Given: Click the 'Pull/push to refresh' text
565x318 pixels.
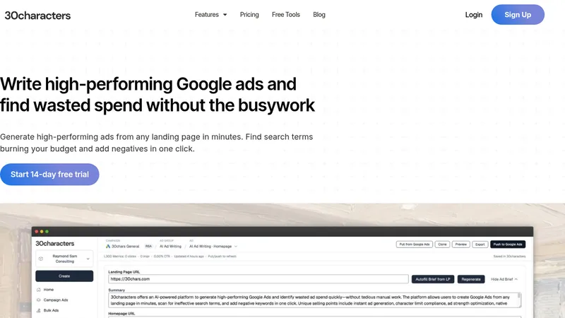Looking at the screenshot, I should [x=222, y=257].
